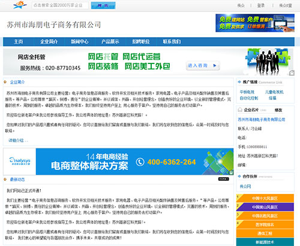Viewport: 300px width, 246px height.
Task: Click the green 网店美工外包 banner text
Action: (x=148, y=66)
